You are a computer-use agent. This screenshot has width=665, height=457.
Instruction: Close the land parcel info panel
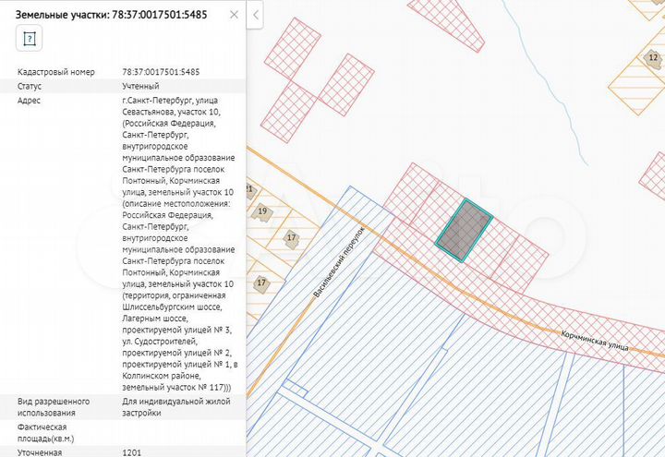(234, 15)
